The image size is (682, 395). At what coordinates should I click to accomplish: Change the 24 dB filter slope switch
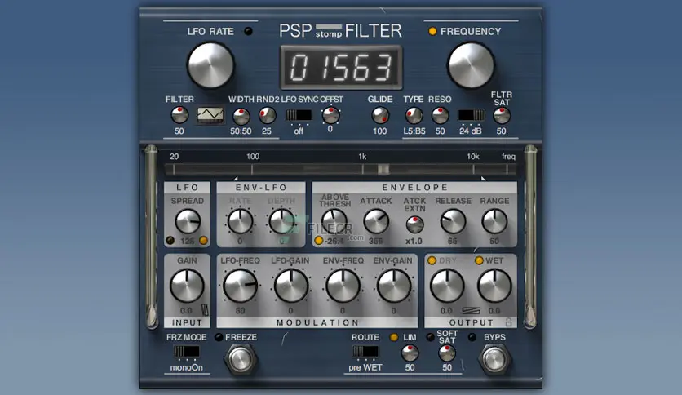tap(470, 115)
